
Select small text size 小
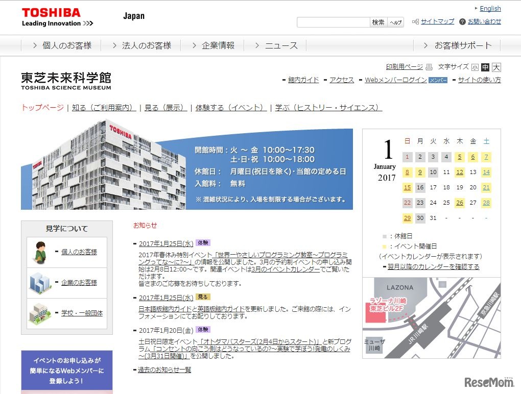pos(475,67)
